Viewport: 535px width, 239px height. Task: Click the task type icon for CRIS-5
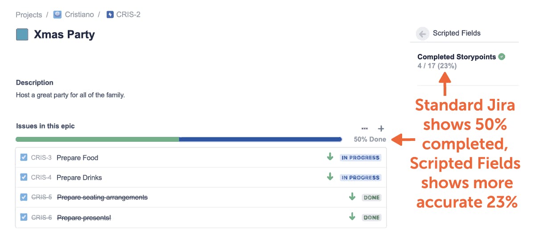[24, 198]
